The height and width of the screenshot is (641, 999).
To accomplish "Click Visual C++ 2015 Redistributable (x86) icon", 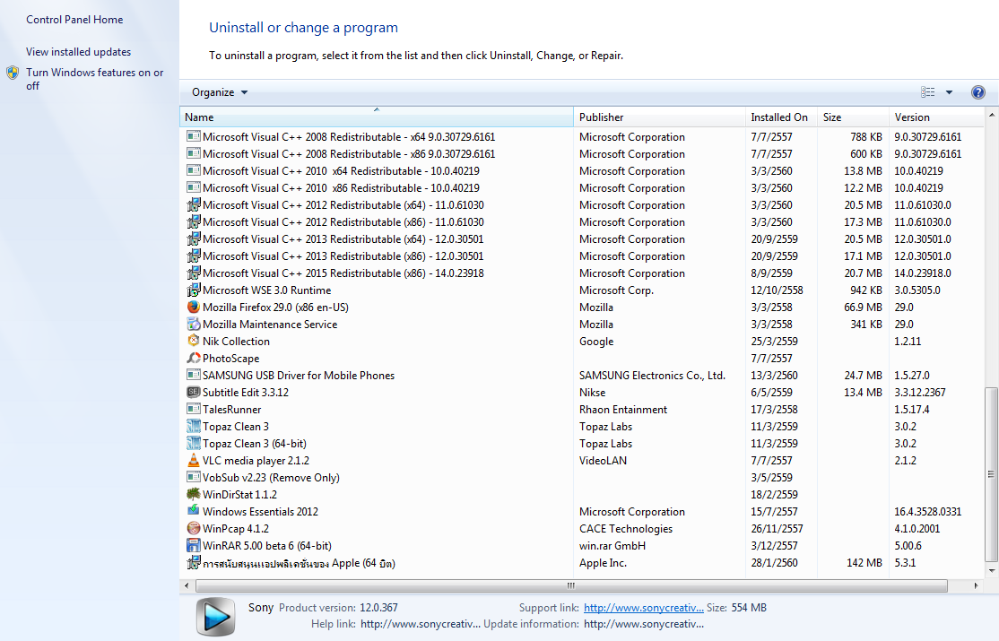I will pyautogui.click(x=193, y=273).
